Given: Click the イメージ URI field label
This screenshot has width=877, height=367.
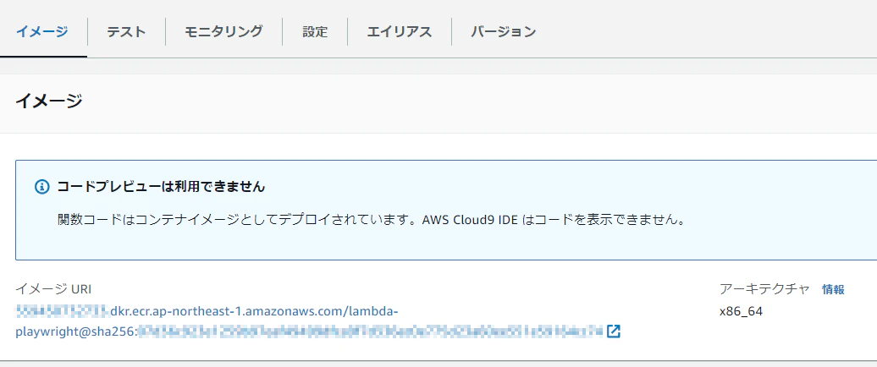Looking at the screenshot, I should pyautogui.click(x=53, y=289).
